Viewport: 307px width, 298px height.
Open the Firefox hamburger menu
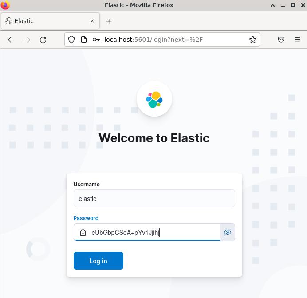297,40
